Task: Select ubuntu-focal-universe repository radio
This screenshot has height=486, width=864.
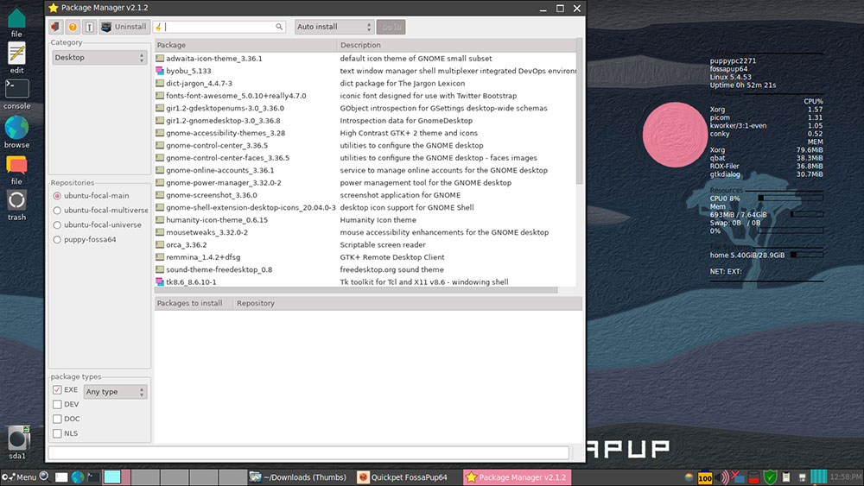Action: [57, 225]
